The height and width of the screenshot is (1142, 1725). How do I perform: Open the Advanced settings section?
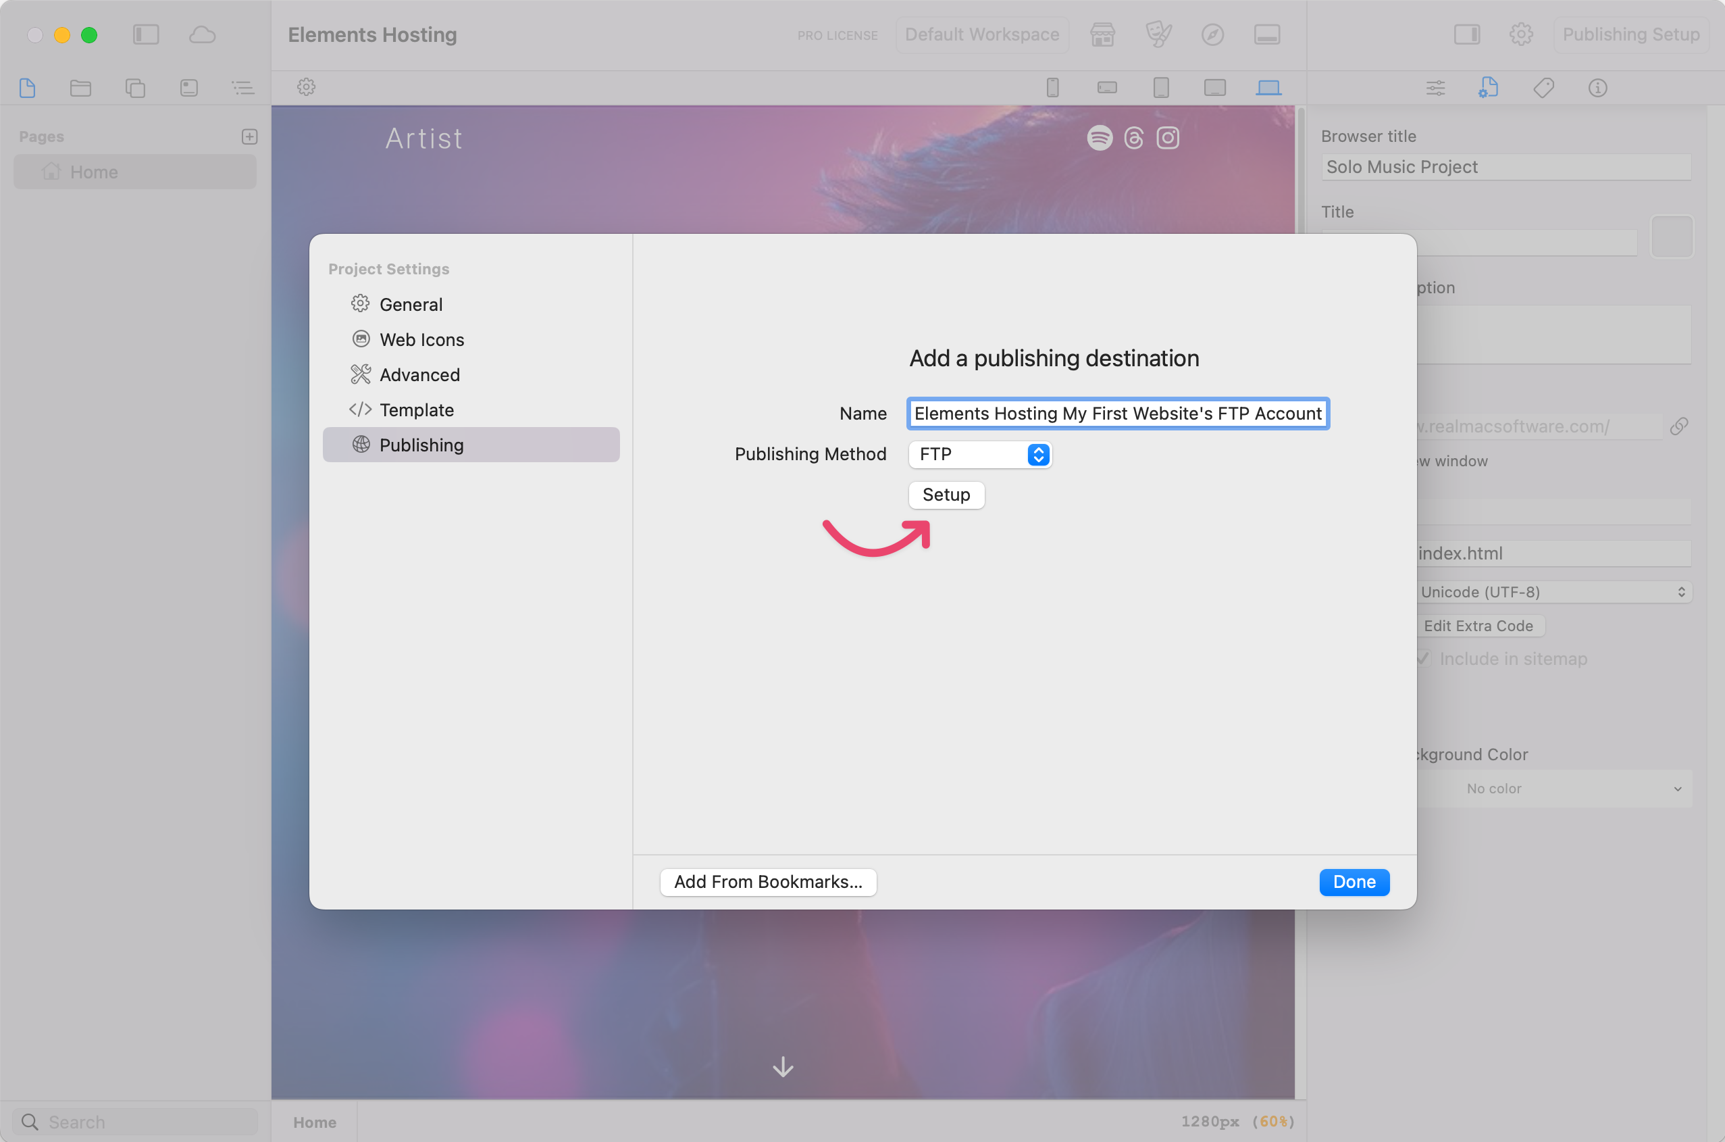pos(419,374)
